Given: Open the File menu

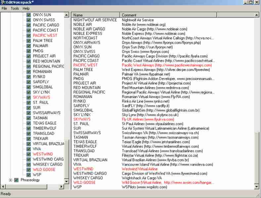Looking at the screenshot, I should (4, 8).
